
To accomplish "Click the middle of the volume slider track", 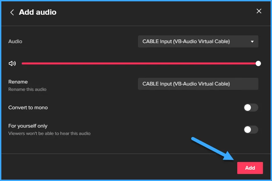I will (x=140, y=63).
